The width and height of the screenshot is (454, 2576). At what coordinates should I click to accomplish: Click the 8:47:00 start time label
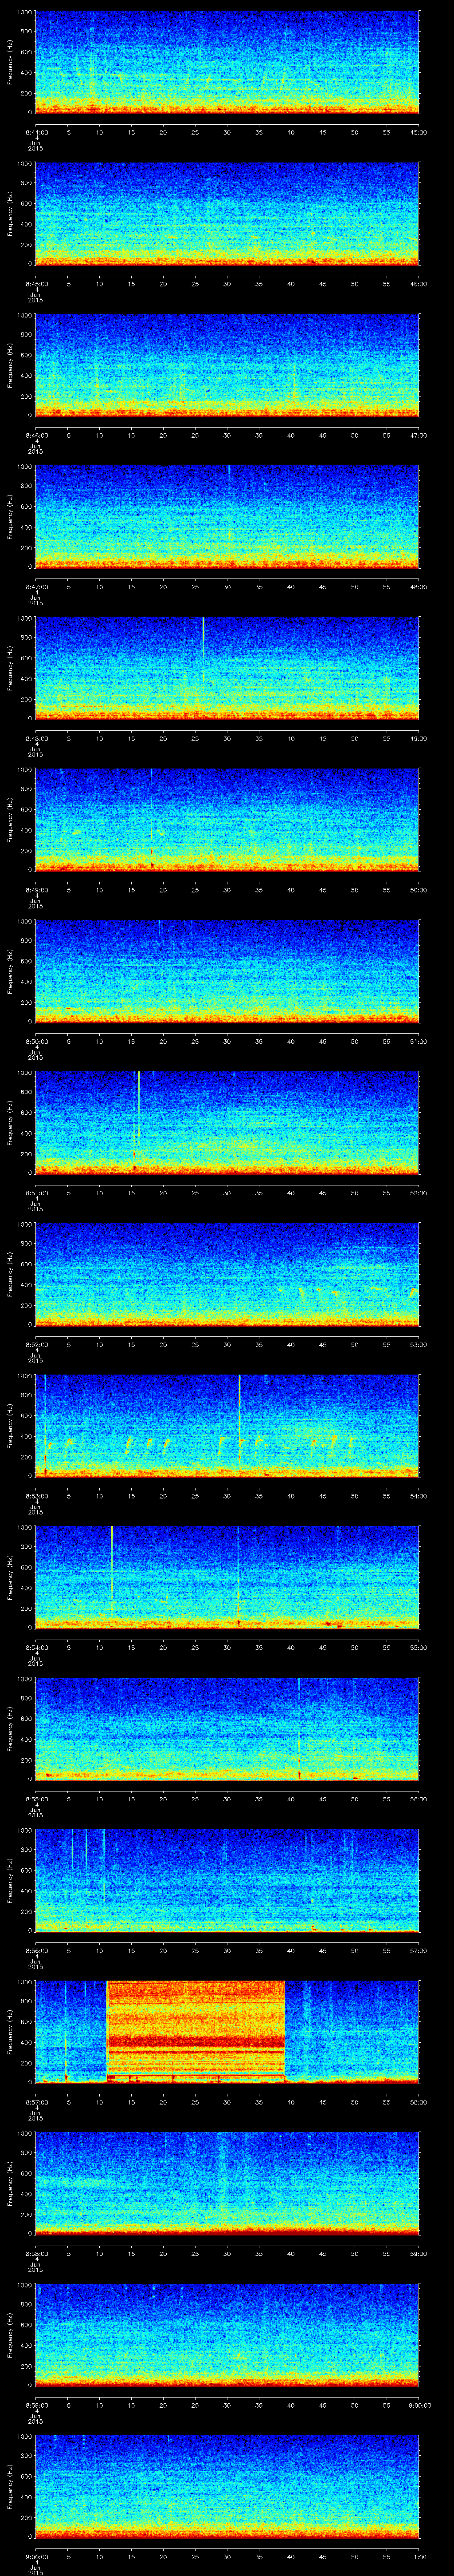[36, 586]
